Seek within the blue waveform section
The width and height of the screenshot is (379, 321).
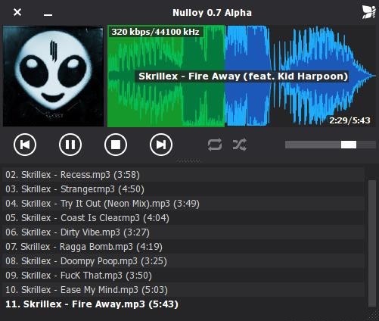[300, 76]
